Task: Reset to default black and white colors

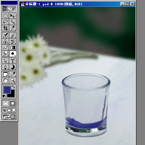Action: 4,96
